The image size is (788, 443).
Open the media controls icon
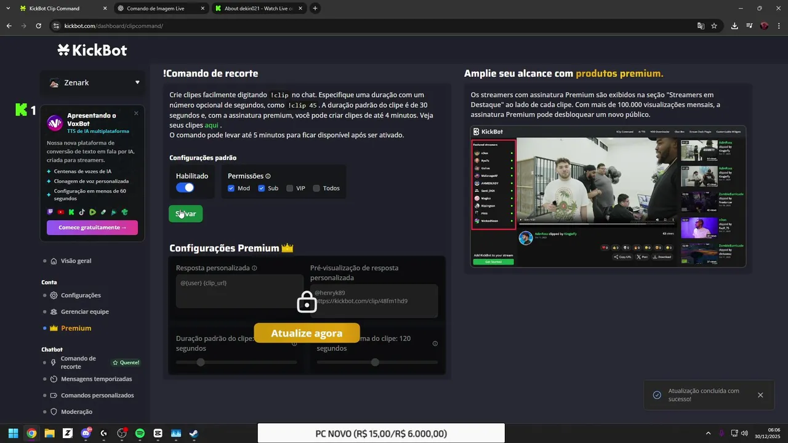click(x=749, y=26)
